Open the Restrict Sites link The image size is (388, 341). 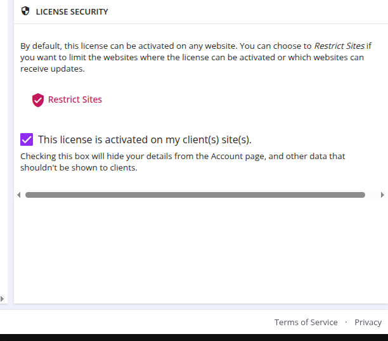click(x=75, y=100)
